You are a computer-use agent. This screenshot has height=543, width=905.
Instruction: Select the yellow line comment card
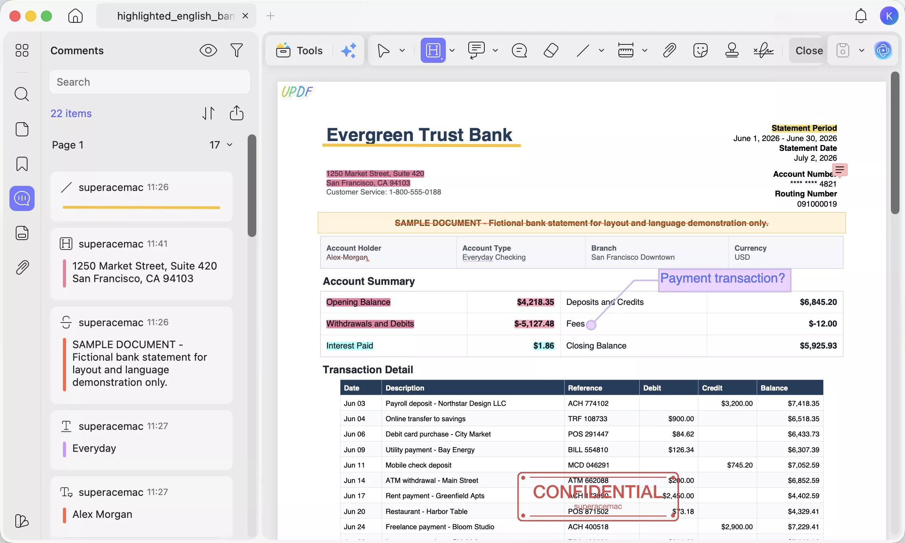142,196
